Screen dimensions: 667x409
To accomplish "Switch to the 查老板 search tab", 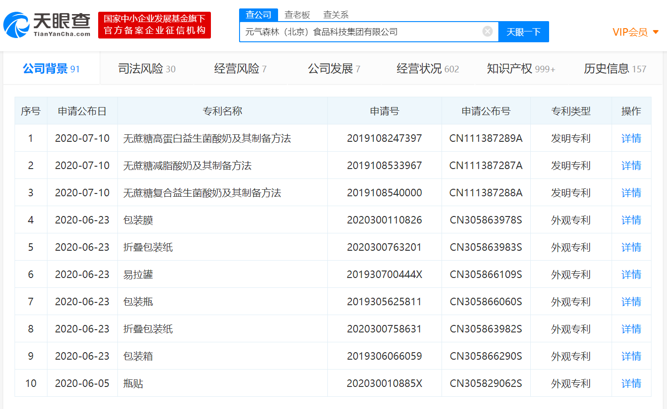I will pos(295,15).
